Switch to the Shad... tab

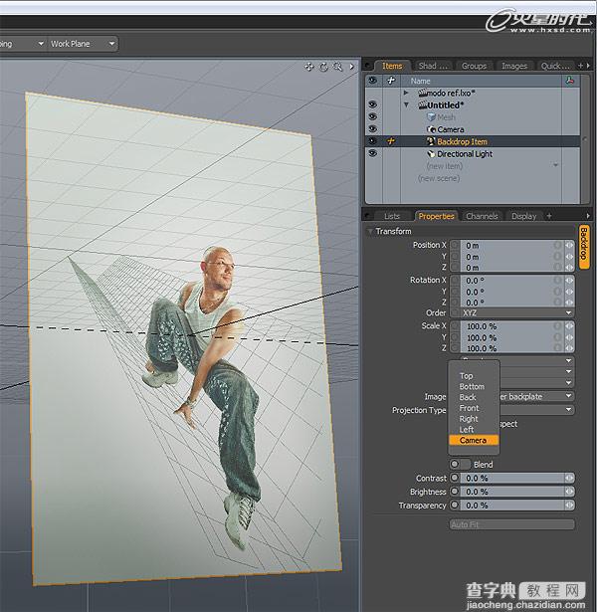pos(433,66)
